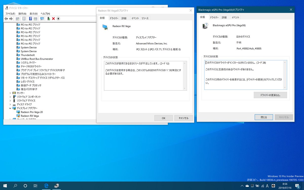Click 閉じる in Blackmagic eGPU properties

coord(264,117)
